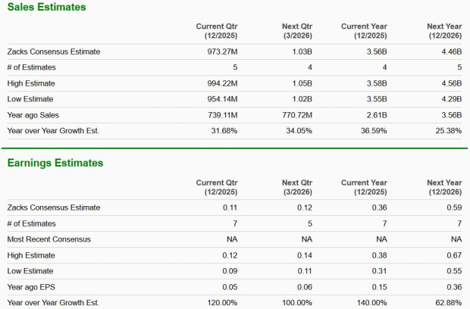This screenshot has width=470, height=309.
Task: Click Sales Low Estimate 954.14M
Action: pos(222,99)
